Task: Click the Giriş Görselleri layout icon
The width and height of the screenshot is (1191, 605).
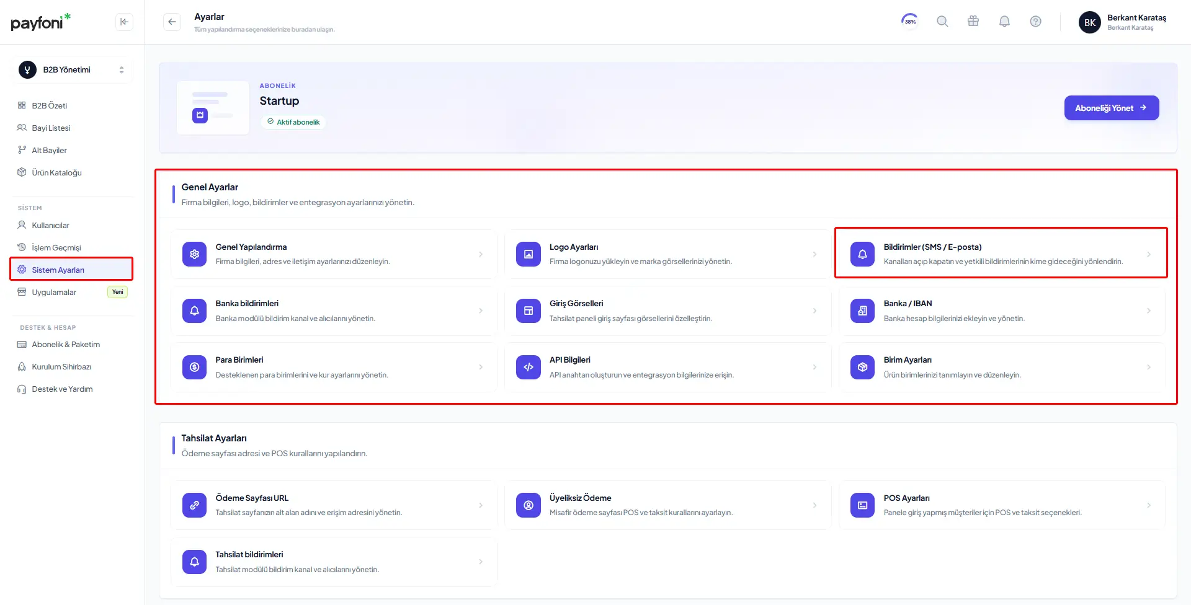Action: click(529, 311)
